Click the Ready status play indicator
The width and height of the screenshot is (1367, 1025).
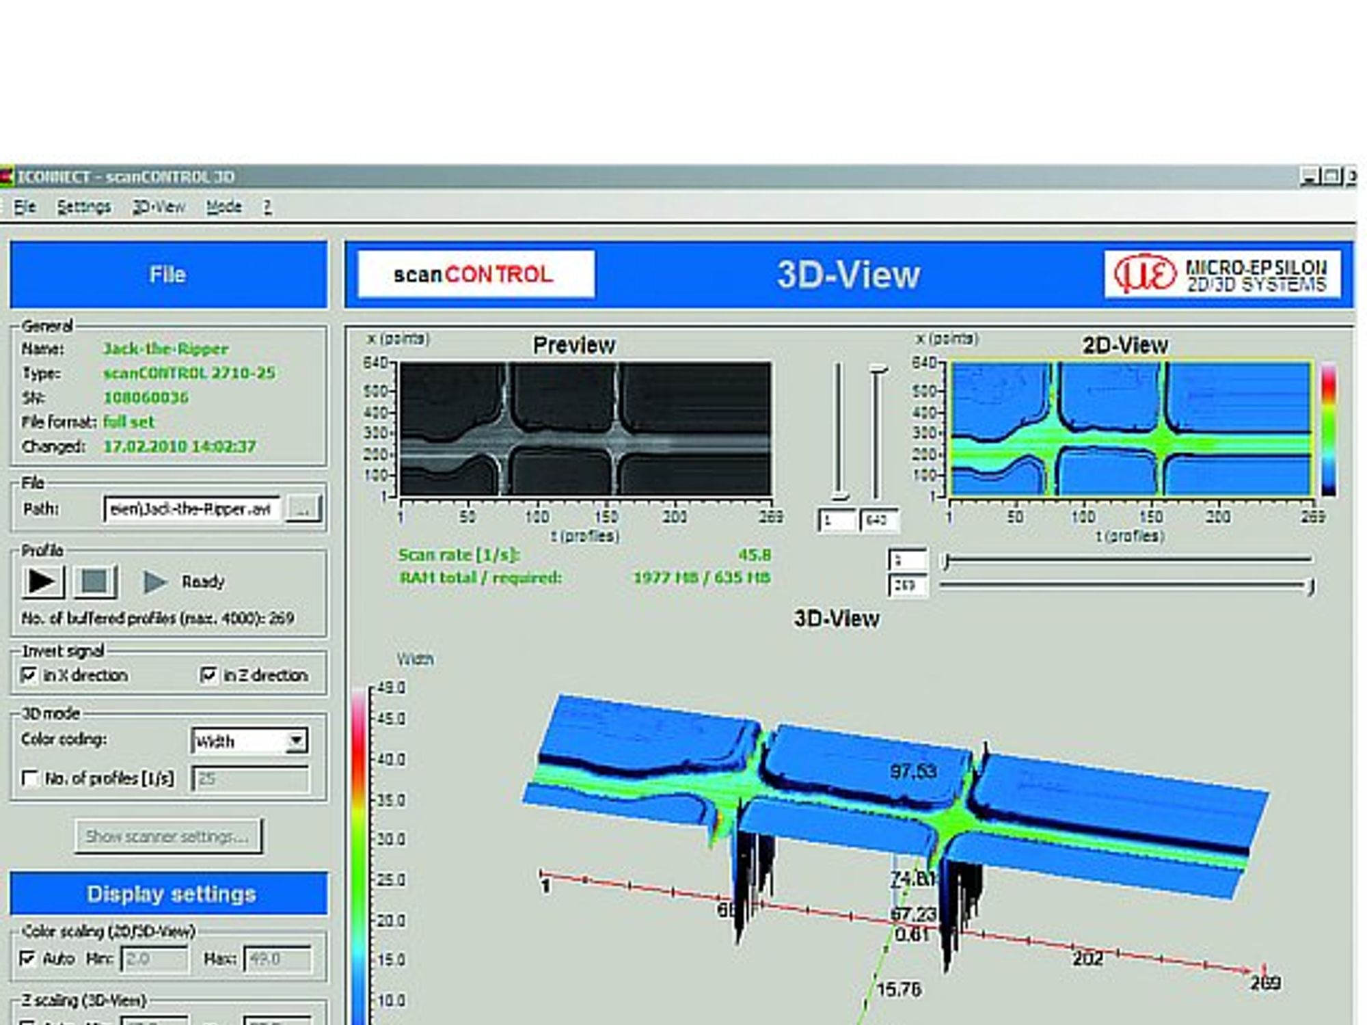click(x=155, y=582)
